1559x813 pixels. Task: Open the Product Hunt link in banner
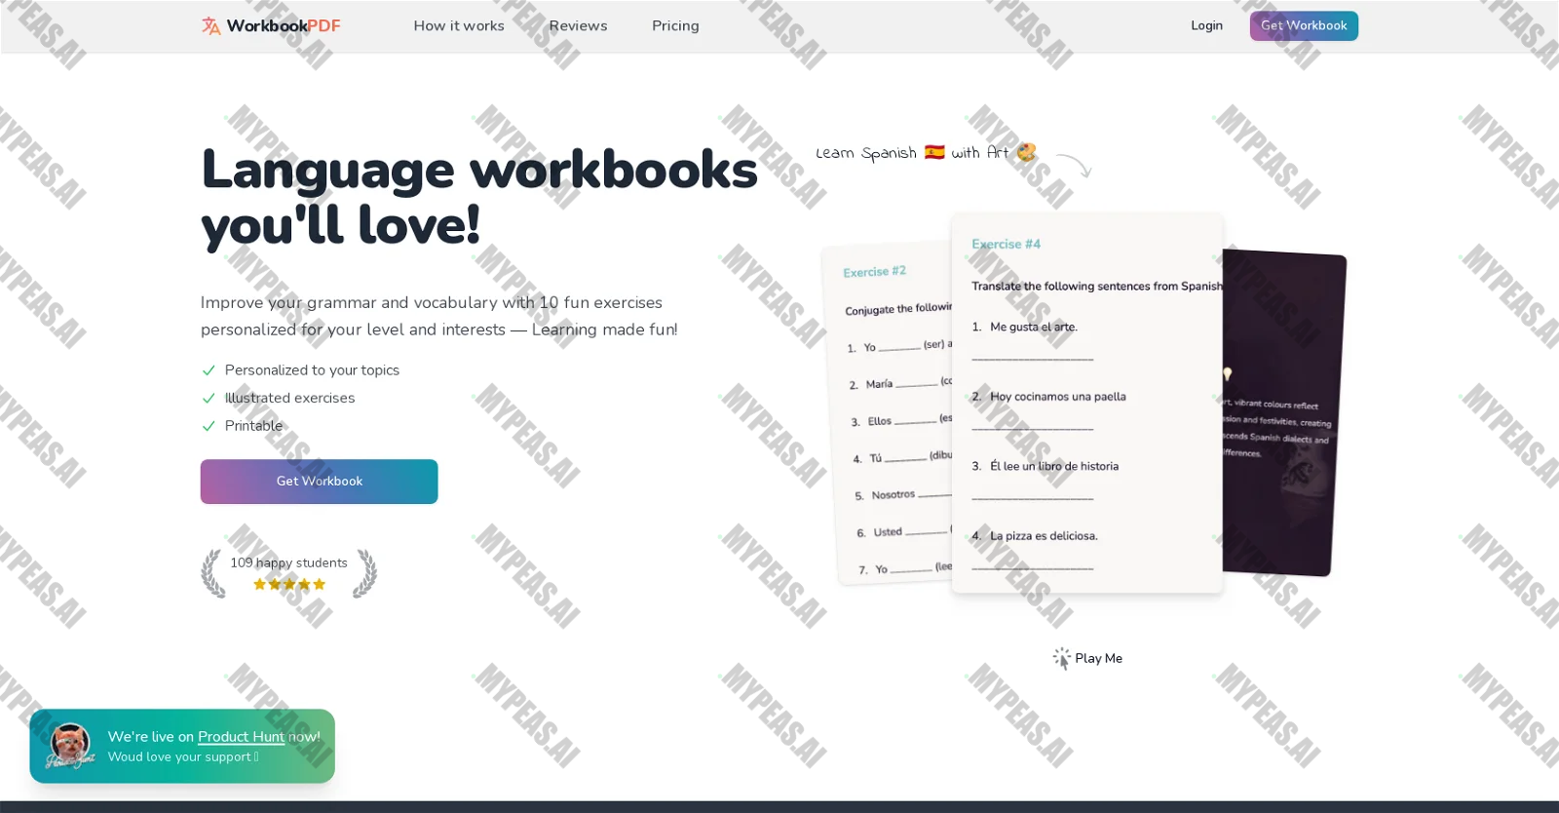[241, 737]
